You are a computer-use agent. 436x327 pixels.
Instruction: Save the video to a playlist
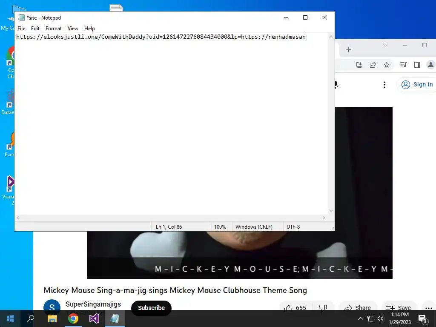[399, 307]
